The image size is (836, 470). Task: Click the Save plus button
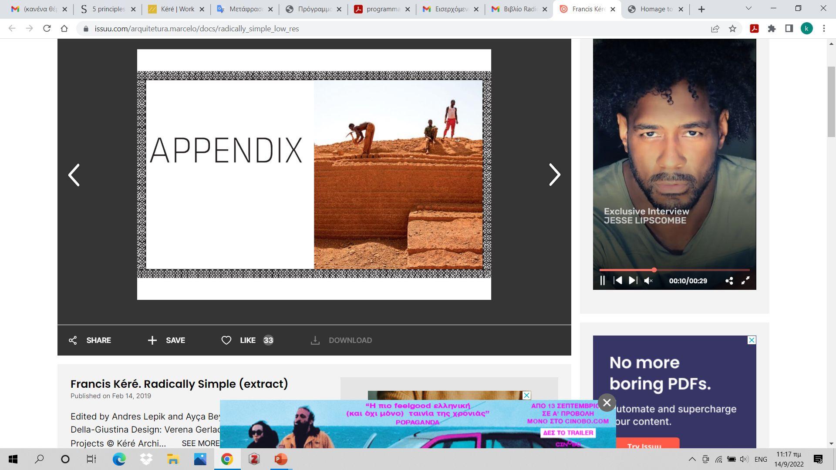152,340
